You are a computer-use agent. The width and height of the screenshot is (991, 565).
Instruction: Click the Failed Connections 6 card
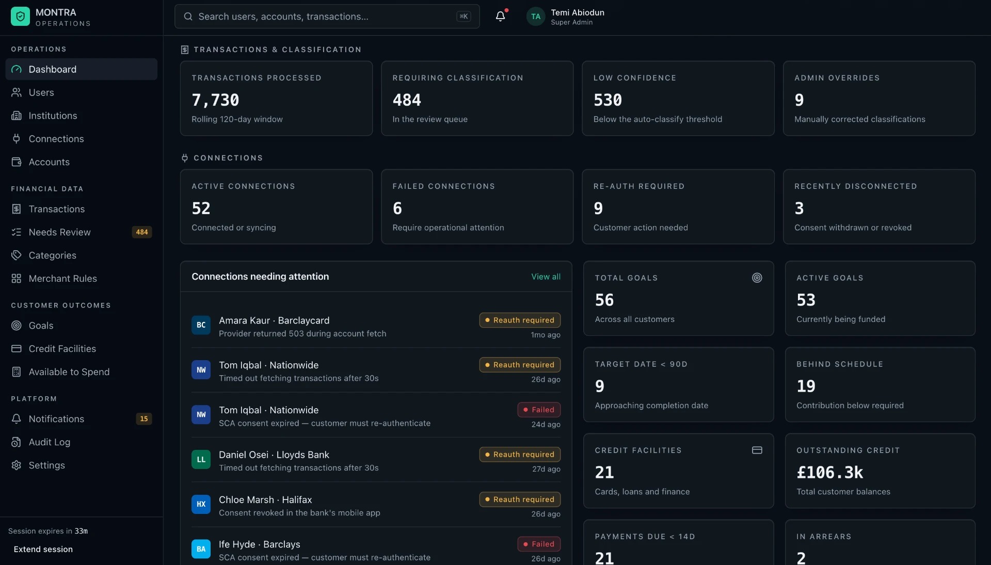point(477,207)
